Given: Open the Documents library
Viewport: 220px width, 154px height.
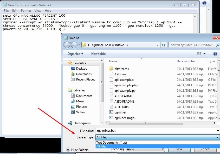Looking at the screenshot, I should (x=84, y=96).
